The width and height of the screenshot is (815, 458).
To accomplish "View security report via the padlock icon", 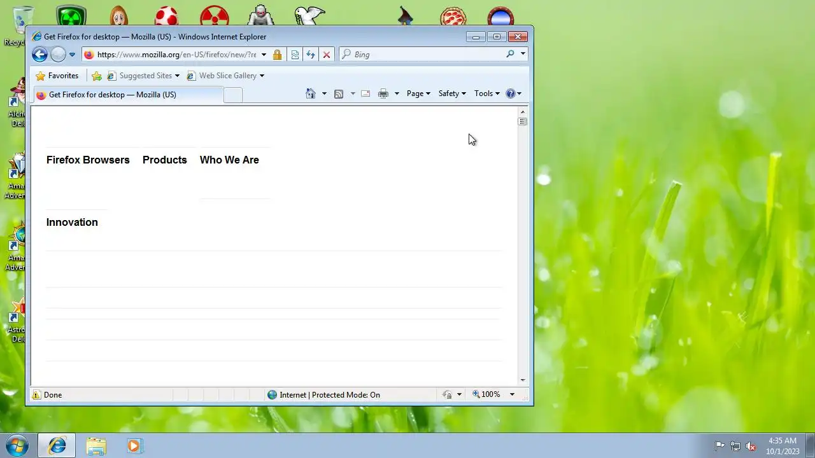I will point(277,55).
